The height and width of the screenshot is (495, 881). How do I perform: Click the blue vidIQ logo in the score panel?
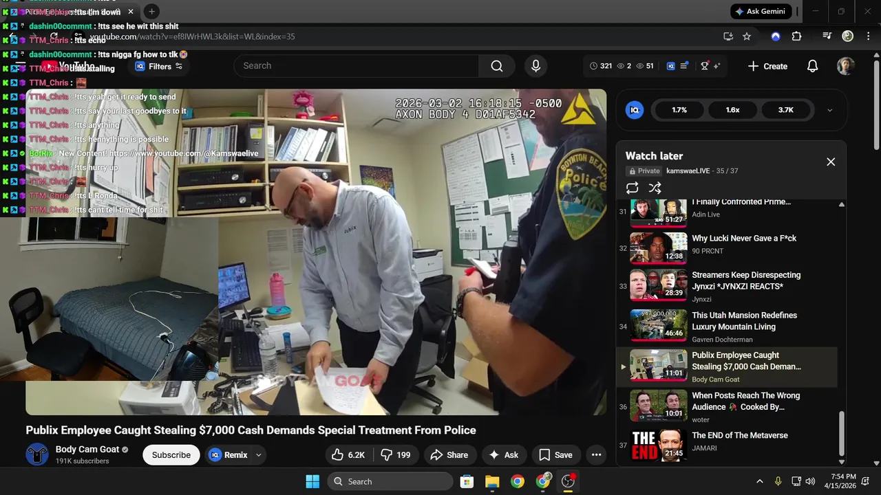(x=635, y=110)
